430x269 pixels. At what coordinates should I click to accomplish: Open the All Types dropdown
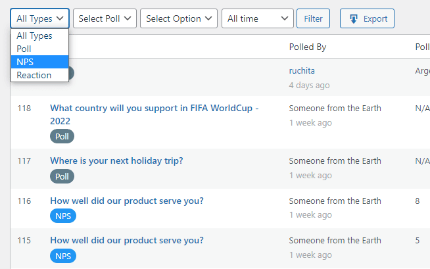click(39, 18)
